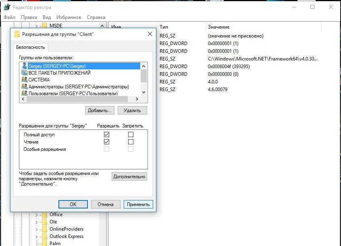This screenshot has height=246, width=341.
Task: Select СИСТЕМА entry in users list
Action: pos(80,79)
